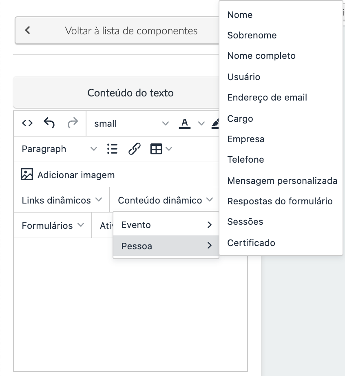Open the Paragraph format dropdown
Viewport: 345px width, 376px height.
59,149
